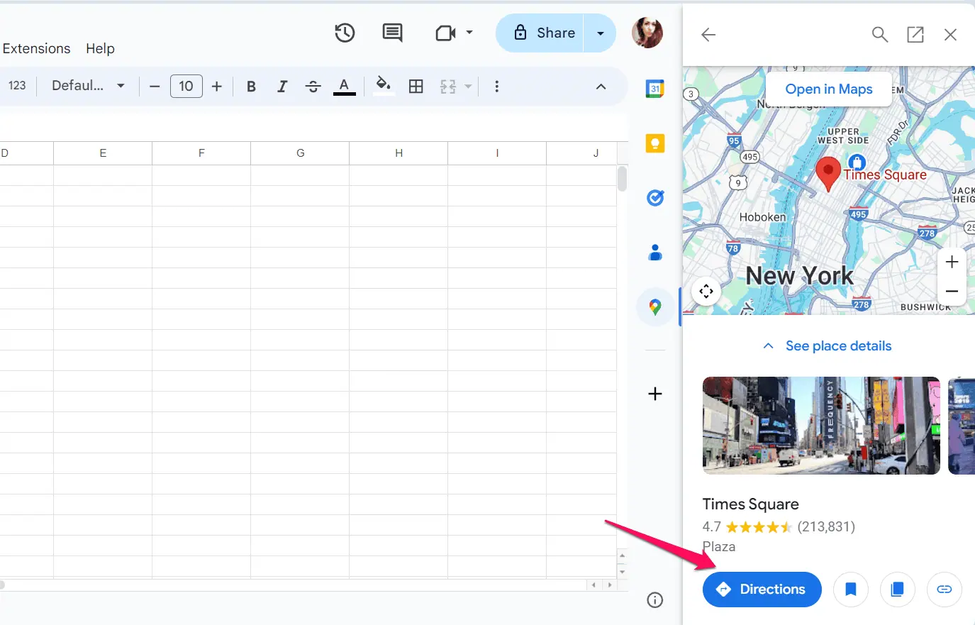This screenshot has height=625, width=975.
Task: Start a Meet call camera icon
Action: click(x=445, y=33)
